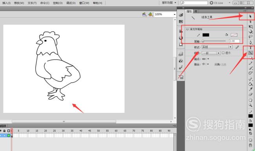
Task: Open the 帮助(H) menu
Action: (x=97, y=3)
